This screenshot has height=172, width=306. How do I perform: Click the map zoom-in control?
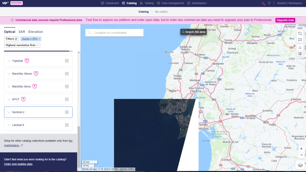click(x=301, y=148)
